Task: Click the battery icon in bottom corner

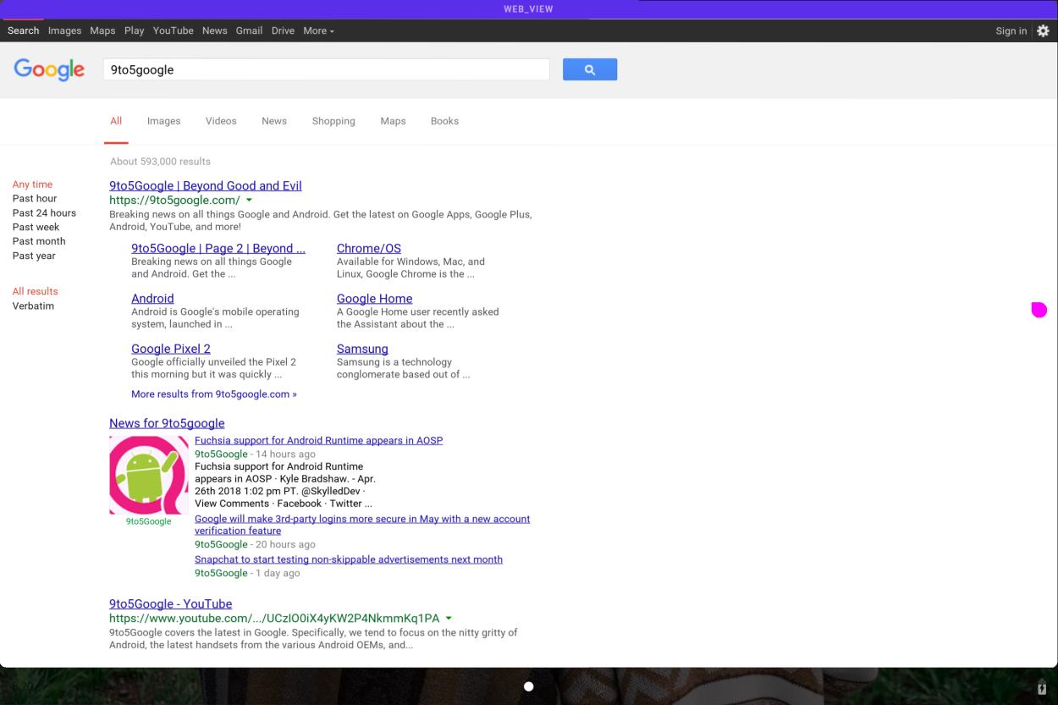Action: [1042, 689]
